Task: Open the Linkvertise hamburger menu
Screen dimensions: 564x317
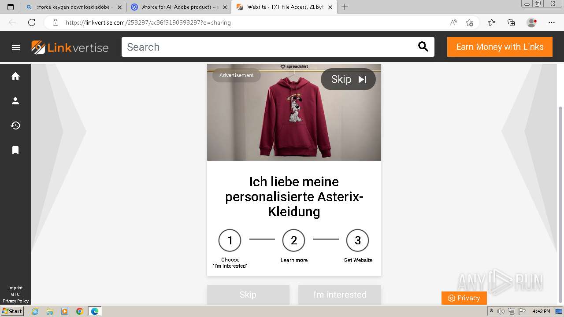Action: [x=16, y=48]
